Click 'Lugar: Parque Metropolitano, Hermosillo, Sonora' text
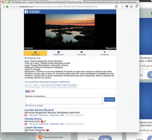The height and width of the screenshot is (140, 152). point(47,65)
